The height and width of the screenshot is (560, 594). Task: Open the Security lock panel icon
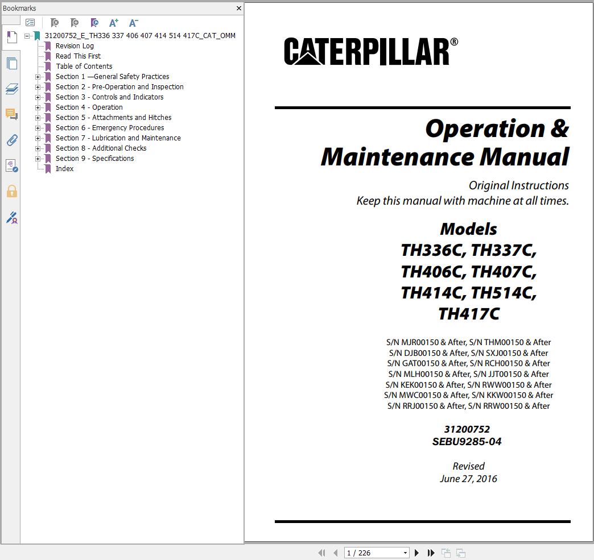(x=12, y=191)
